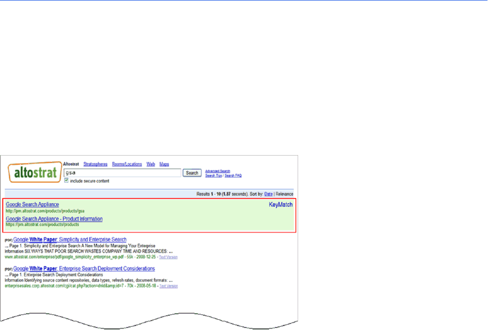Sort results by Date
This screenshot has width=488, height=330.
pos(269,194)
